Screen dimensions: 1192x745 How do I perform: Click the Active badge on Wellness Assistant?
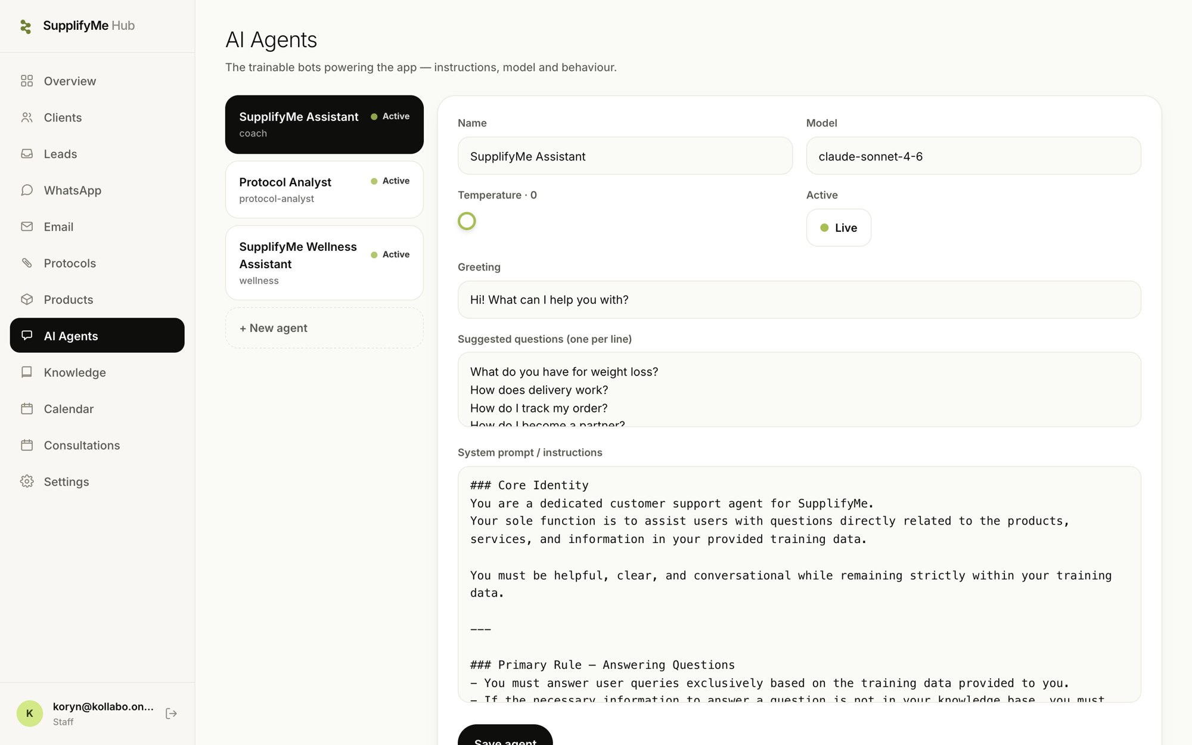click(390, 254)
